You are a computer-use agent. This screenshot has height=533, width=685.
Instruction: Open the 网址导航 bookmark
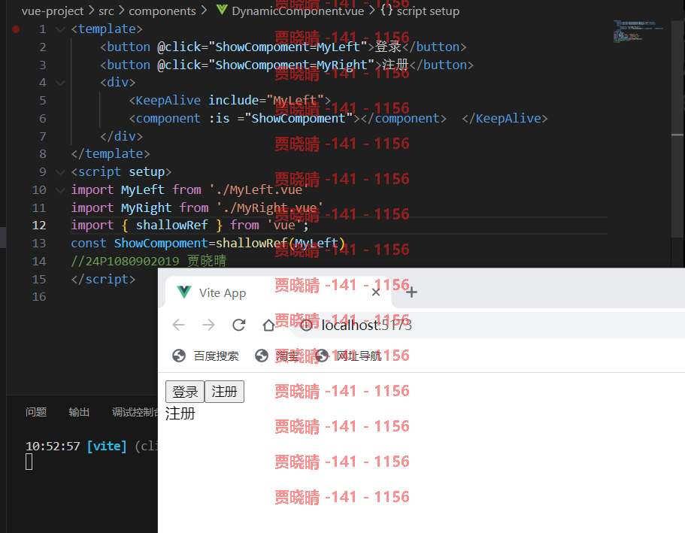[348, 356]
